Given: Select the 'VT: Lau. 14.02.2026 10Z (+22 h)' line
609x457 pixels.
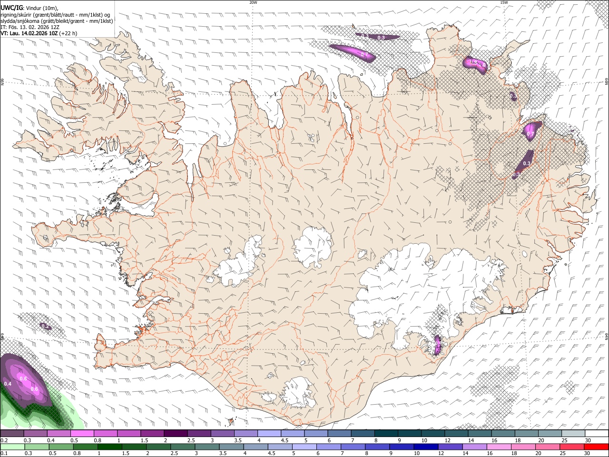Looking at the screenshot, I should click(x=39, y=33).
